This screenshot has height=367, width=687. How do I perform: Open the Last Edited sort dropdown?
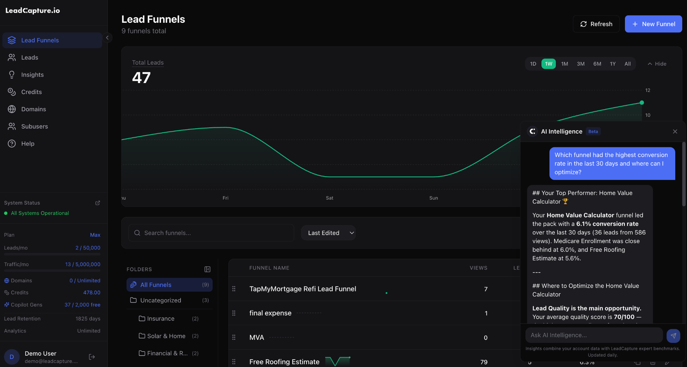(x=328, y=233)
